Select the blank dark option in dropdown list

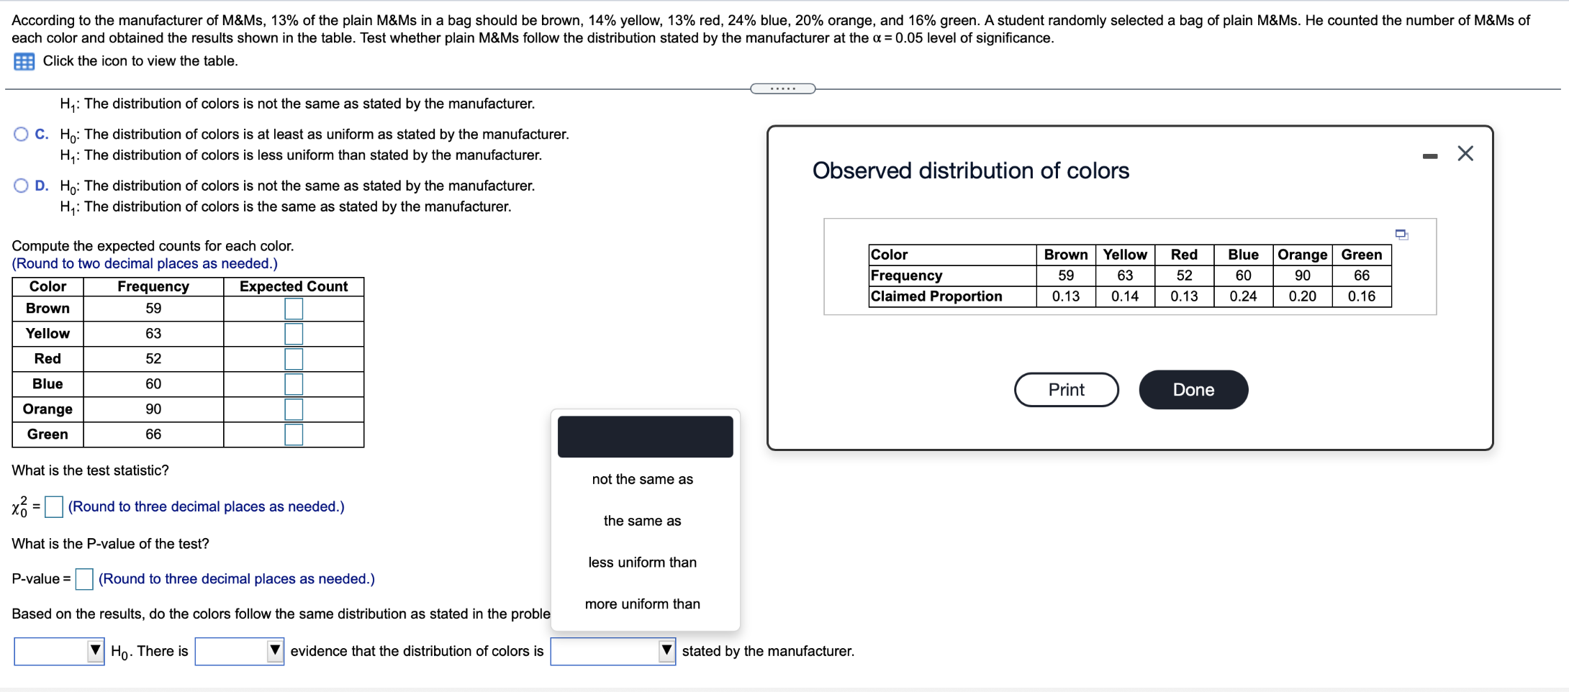[646, 437]
